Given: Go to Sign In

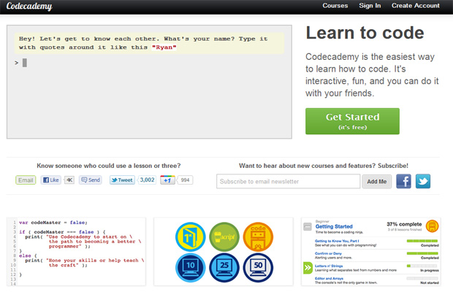Looking at the screenshot, I should (370, 6).
